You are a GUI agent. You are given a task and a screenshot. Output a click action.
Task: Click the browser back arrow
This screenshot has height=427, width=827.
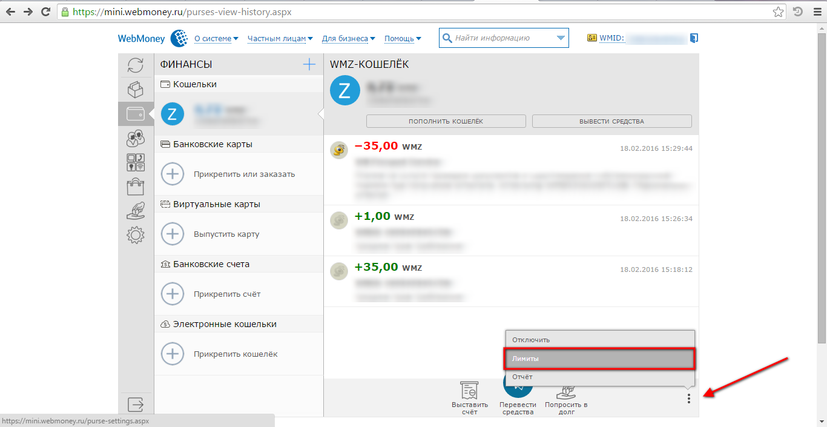[11, 12]
